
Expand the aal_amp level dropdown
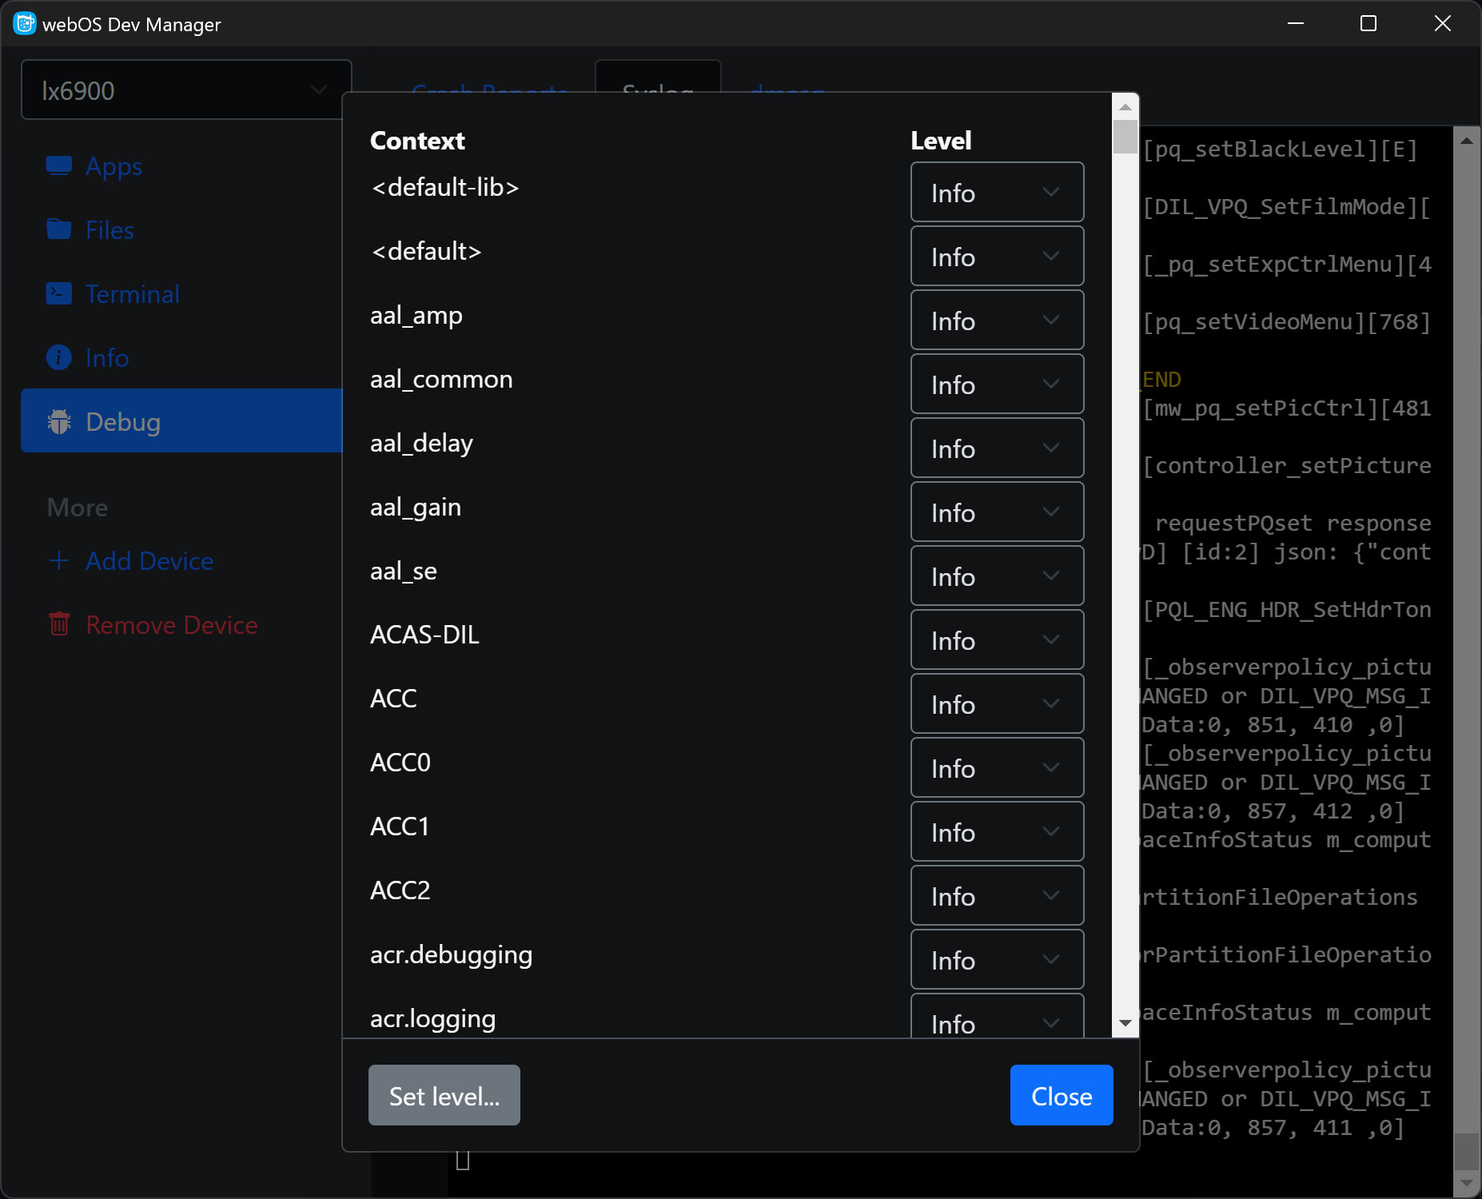point(996,321)
